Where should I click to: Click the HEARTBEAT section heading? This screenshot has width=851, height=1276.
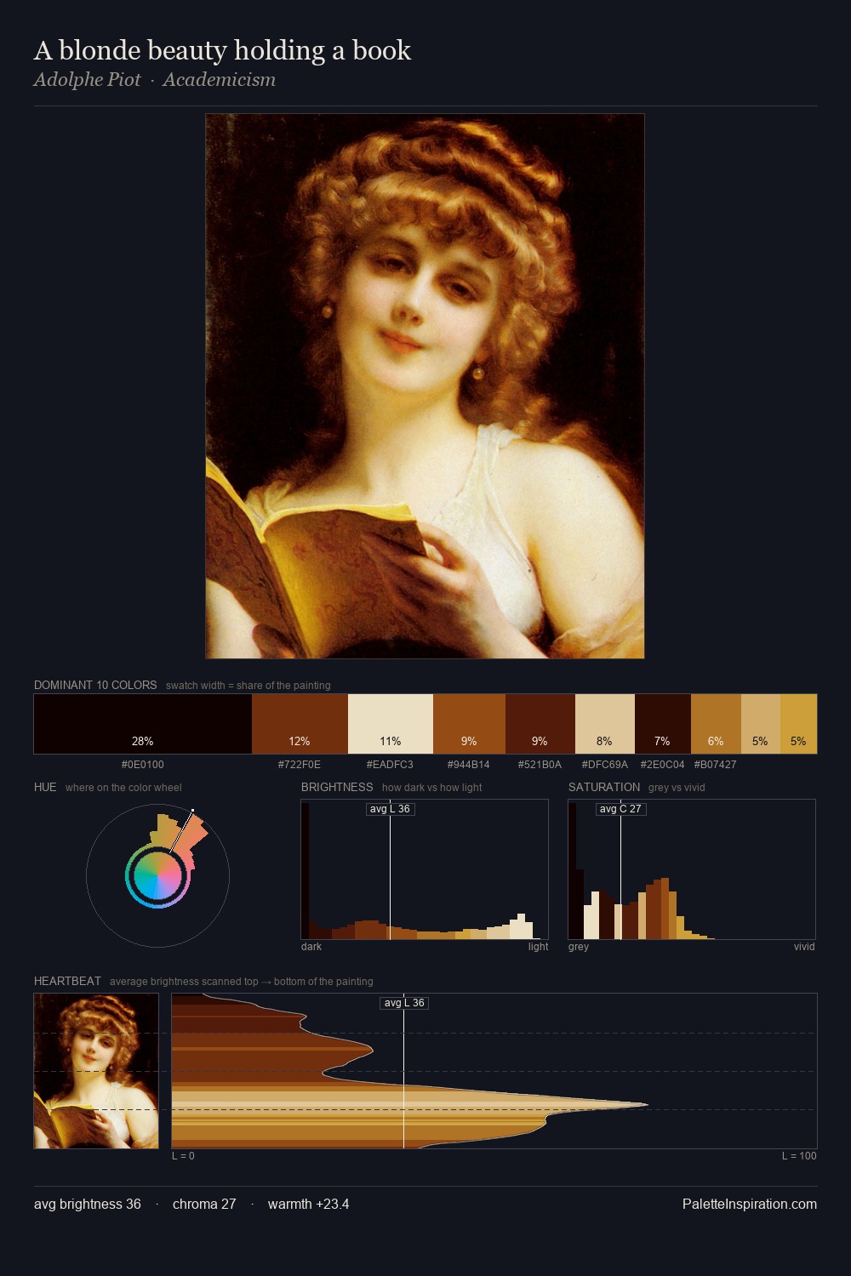point(67,982)
